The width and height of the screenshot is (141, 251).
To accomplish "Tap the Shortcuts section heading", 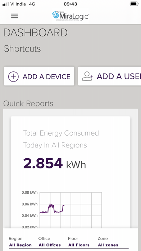I will pos(22,49).
